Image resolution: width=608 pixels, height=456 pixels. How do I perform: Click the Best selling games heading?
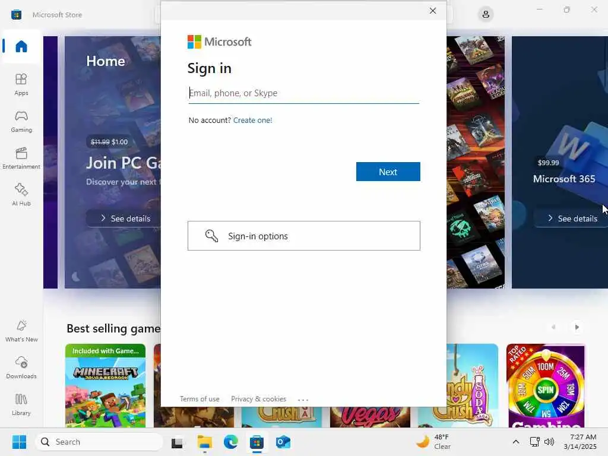pos(113,328)
